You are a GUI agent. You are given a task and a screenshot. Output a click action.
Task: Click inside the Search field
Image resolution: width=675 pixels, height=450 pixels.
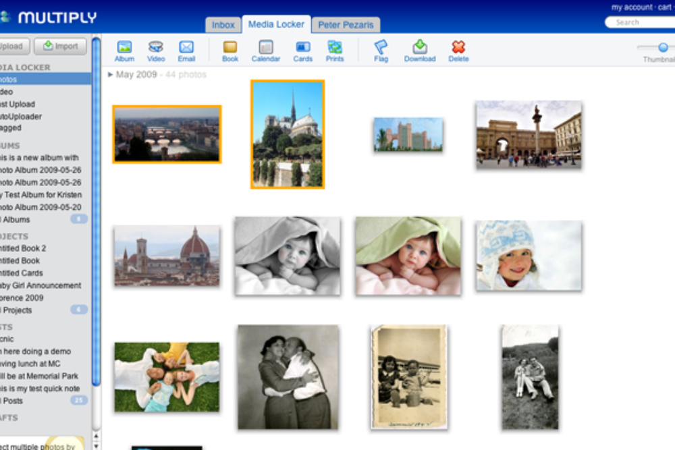click(x=641, y=22)
